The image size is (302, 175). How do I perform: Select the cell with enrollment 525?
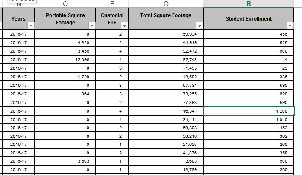pyautogui.click(x=249, y=43)
